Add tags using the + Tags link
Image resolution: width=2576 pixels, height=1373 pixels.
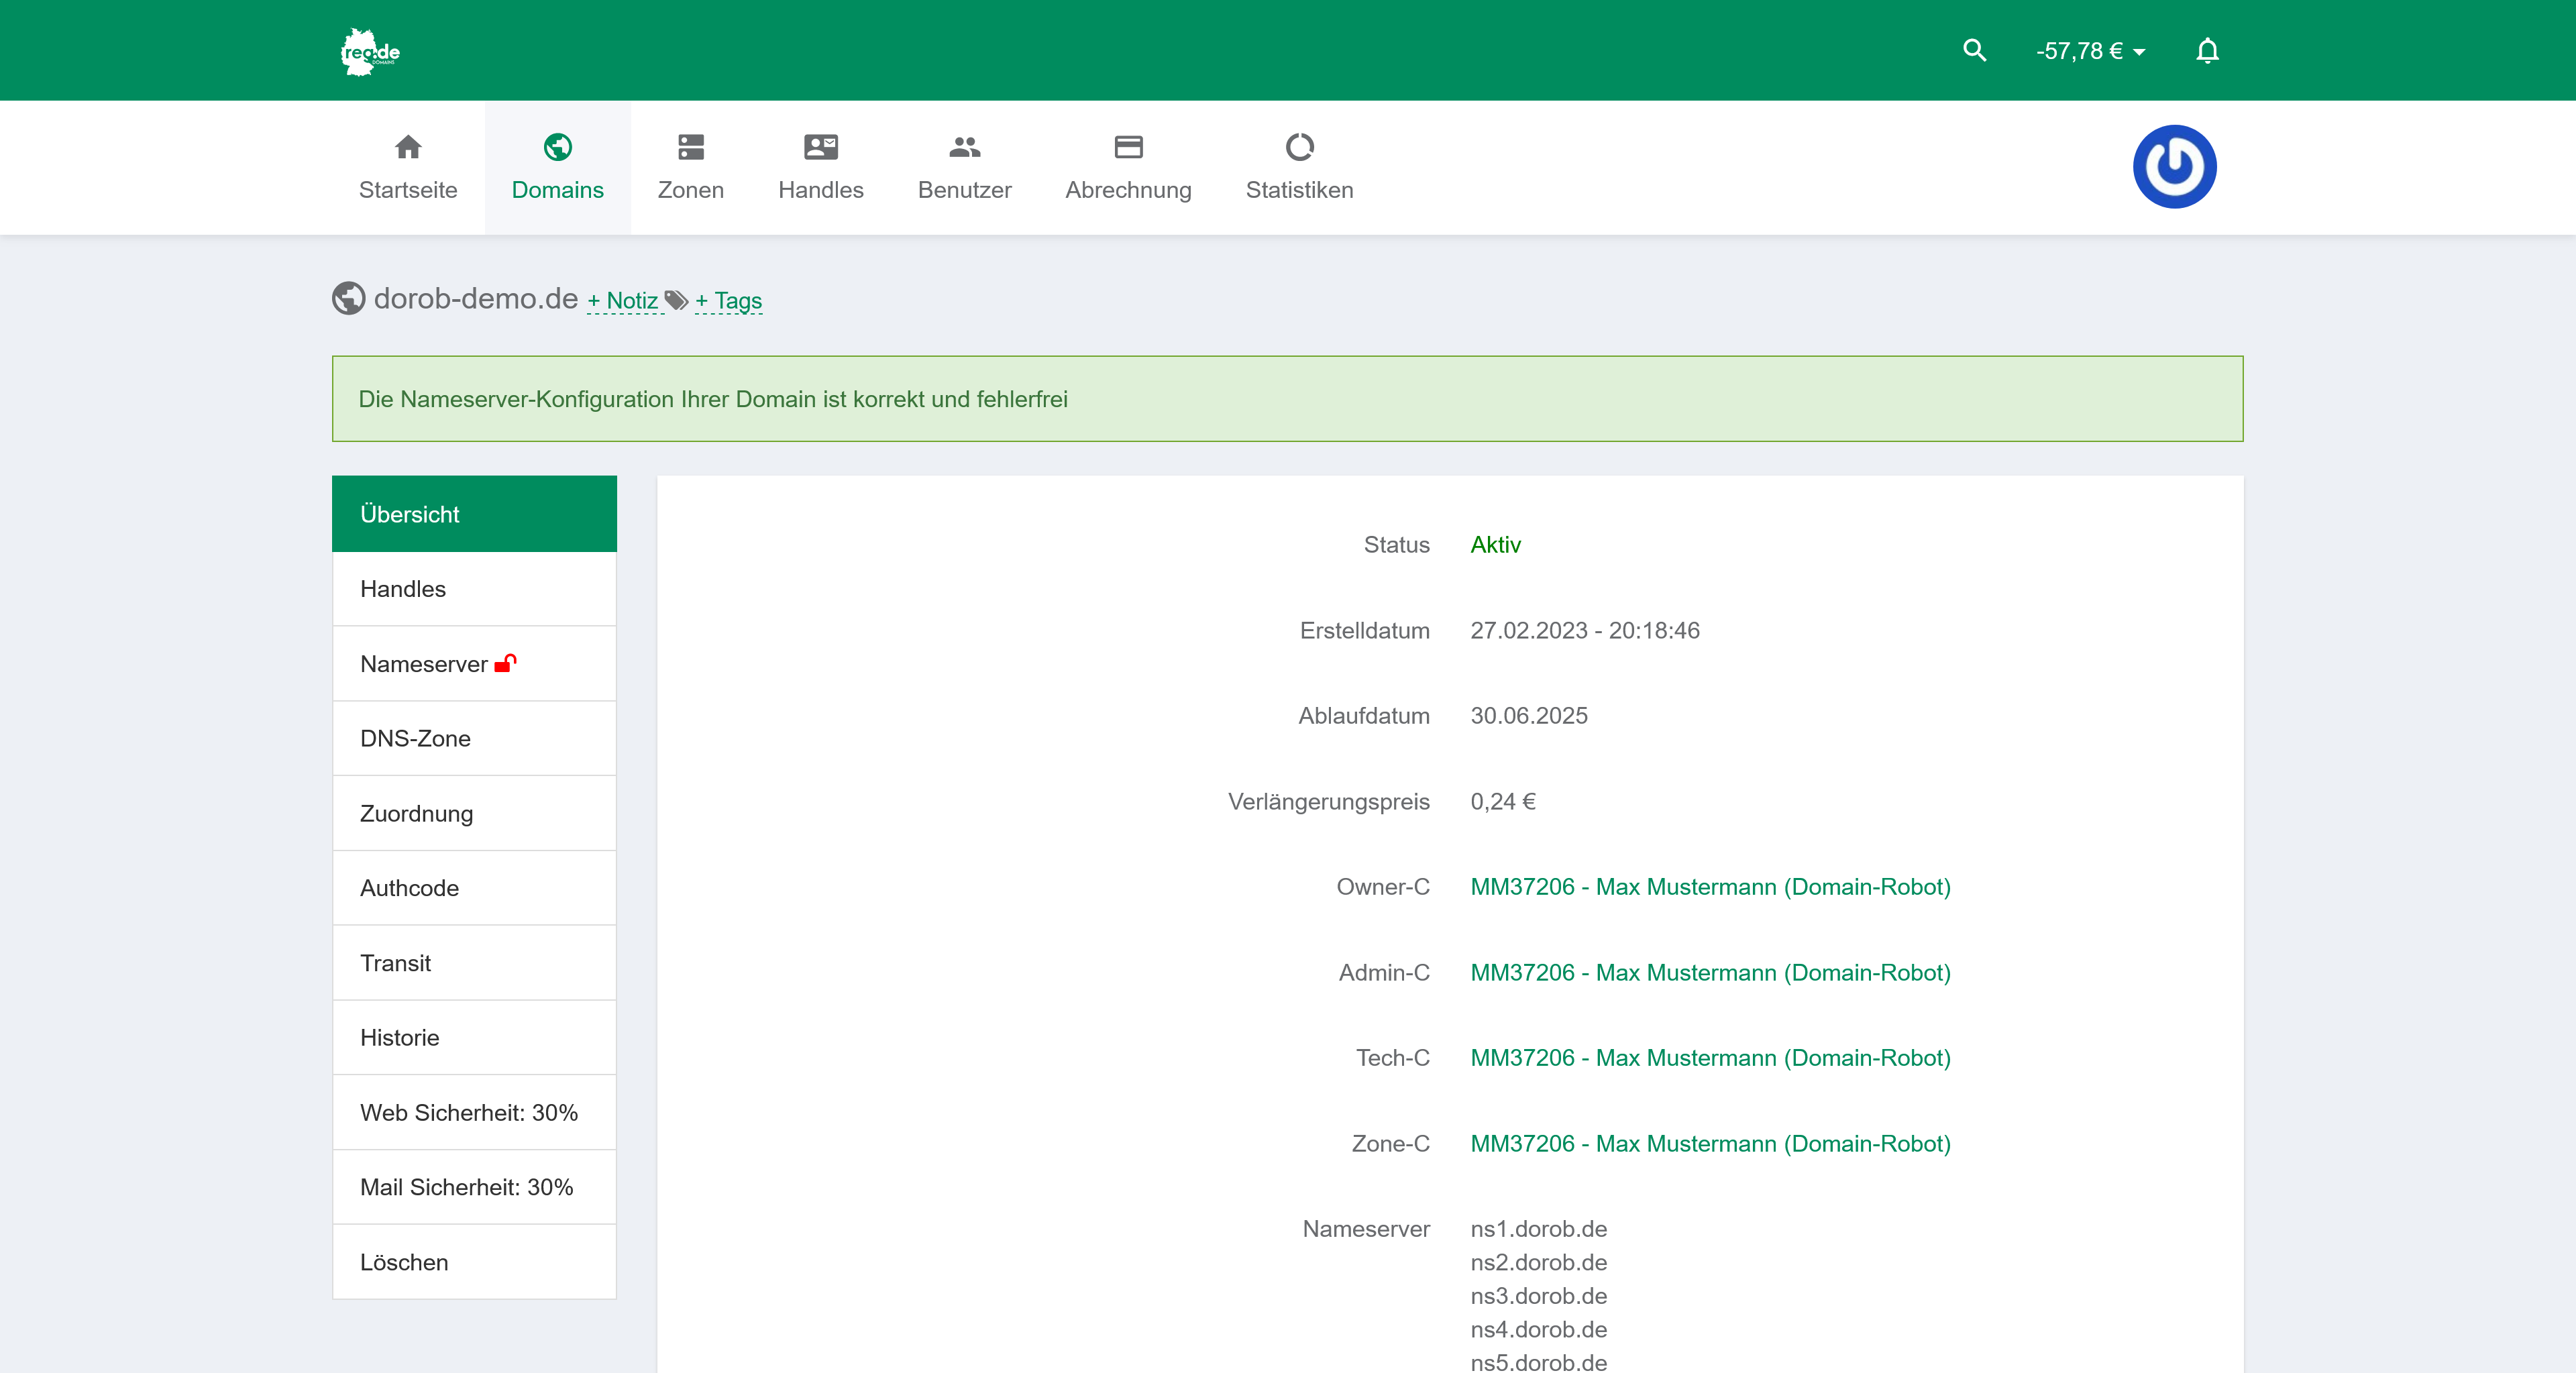tap(728, 300)
